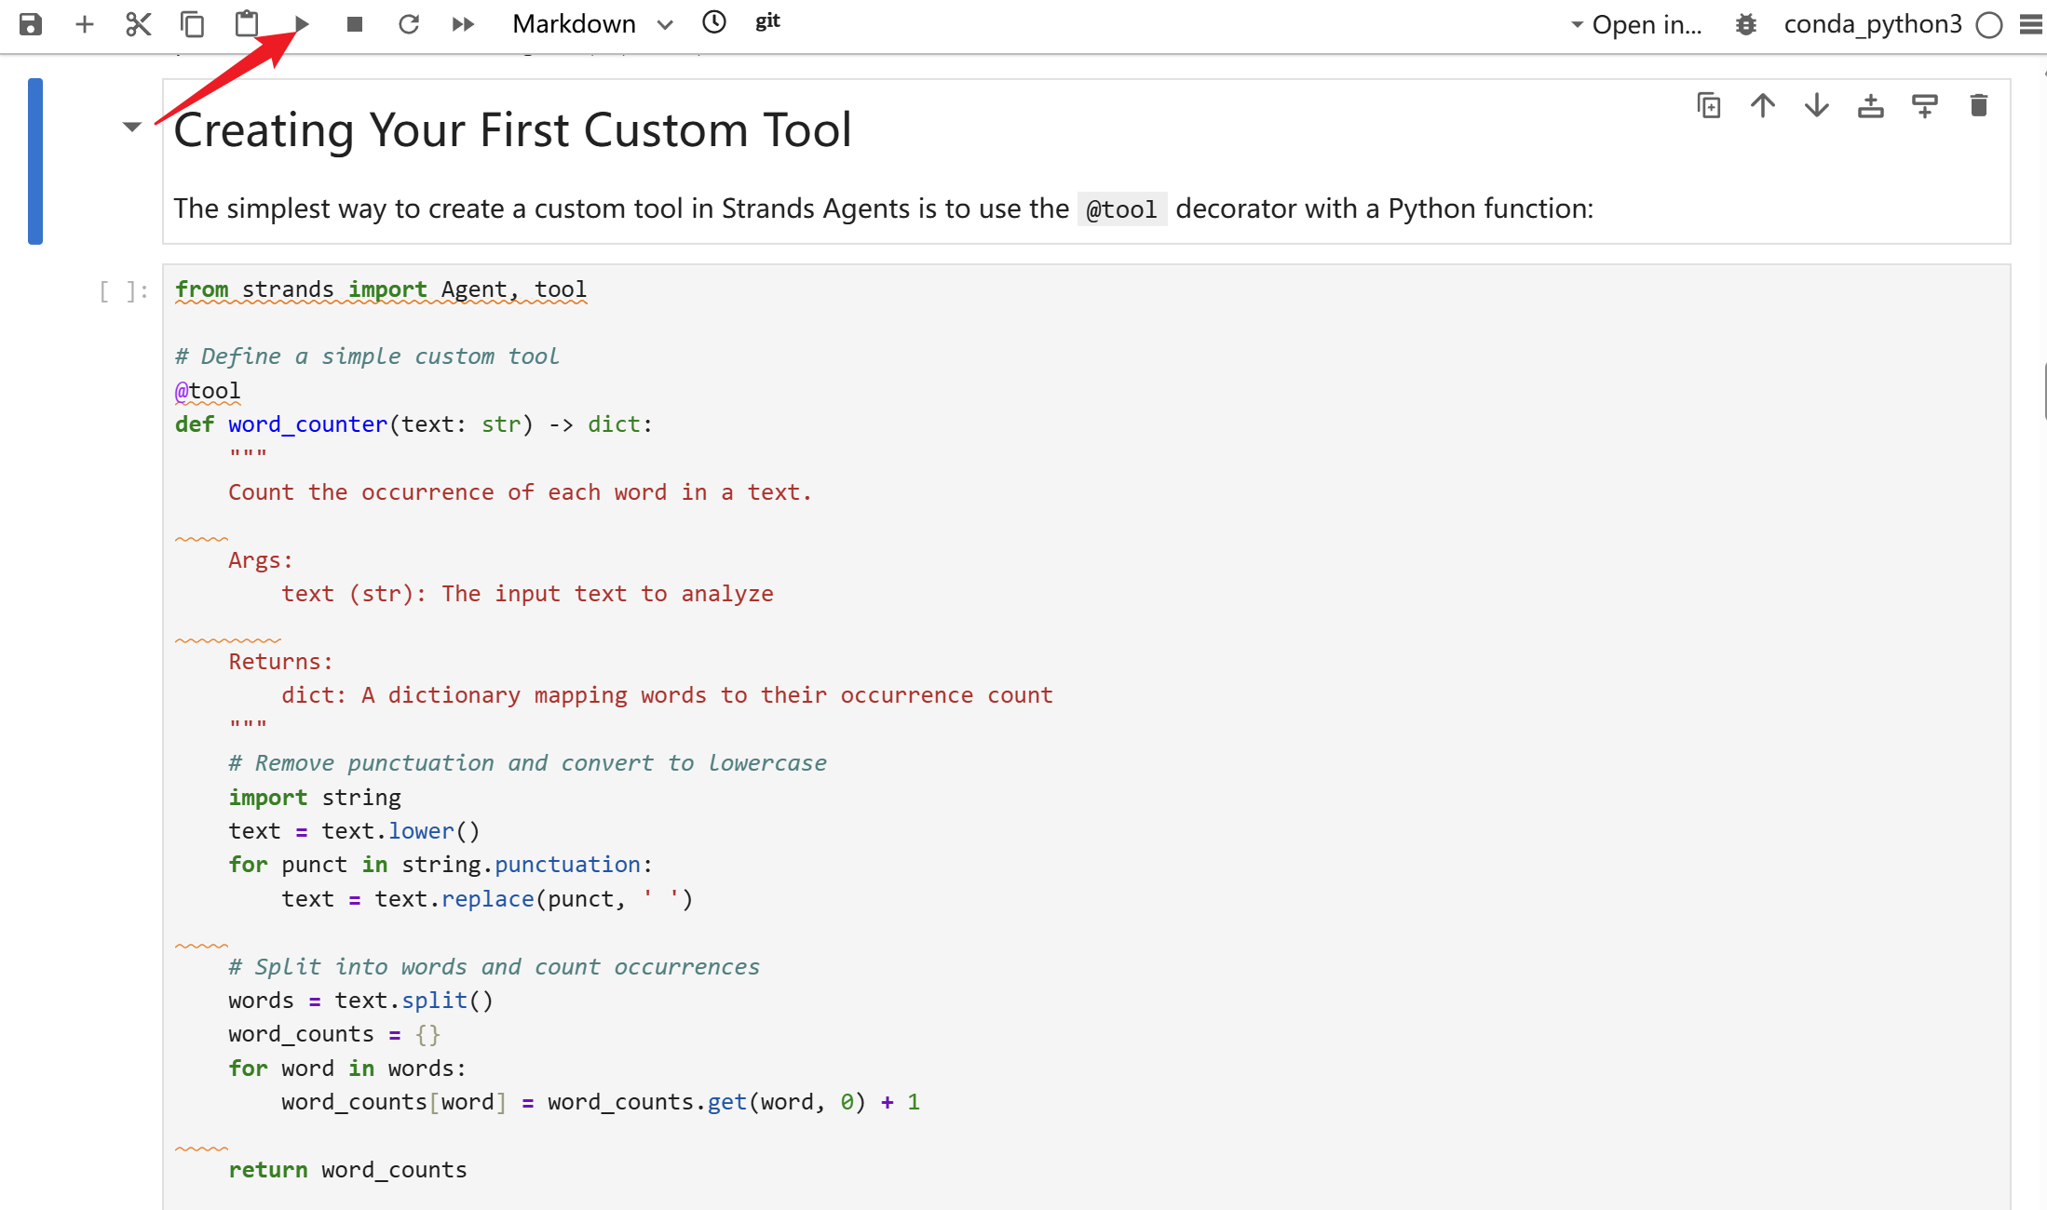Move the cell down with arrow icon
The height and width of the screenshot is (1210, 2047).
click(x=1817, y=106)
